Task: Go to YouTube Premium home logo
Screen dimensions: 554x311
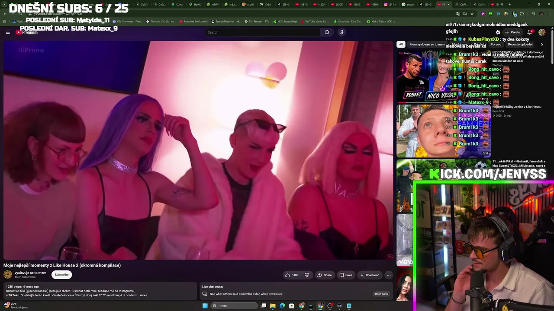Action: tap(26, 32)
